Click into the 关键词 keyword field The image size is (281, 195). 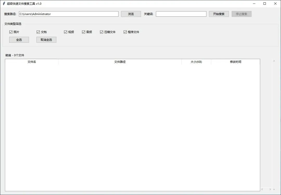coord(181,14)
